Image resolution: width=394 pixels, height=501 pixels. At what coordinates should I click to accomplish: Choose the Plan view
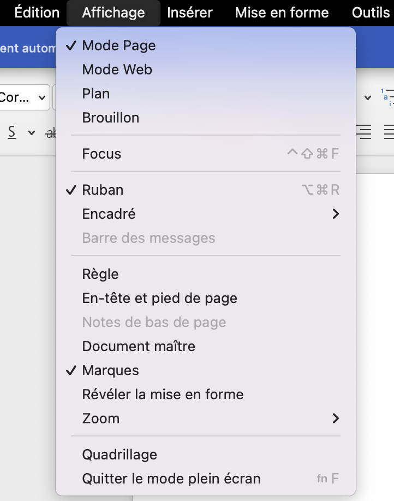[x=96, y=94]
